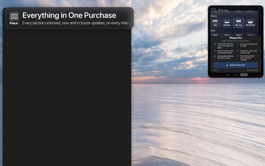The height and width of the screenshot is (166, 265).
Task: Click the "Every section unlocked" subtitle text
Action: (x=76, y=23)
